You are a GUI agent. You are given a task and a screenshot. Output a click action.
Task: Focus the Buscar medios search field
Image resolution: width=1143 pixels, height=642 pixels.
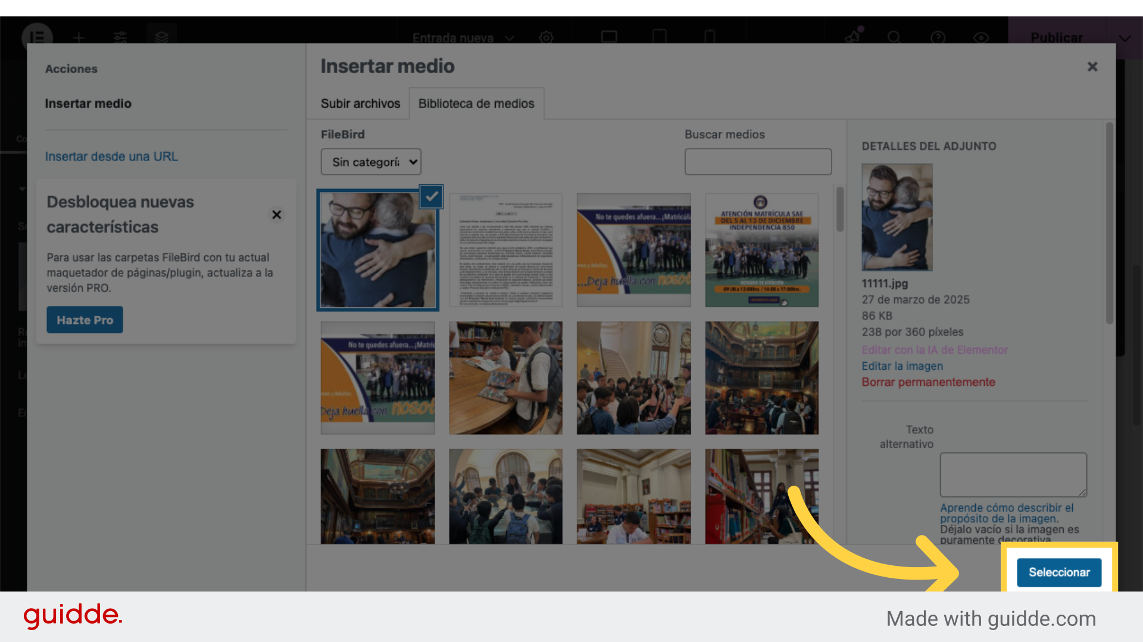[758, 162]
